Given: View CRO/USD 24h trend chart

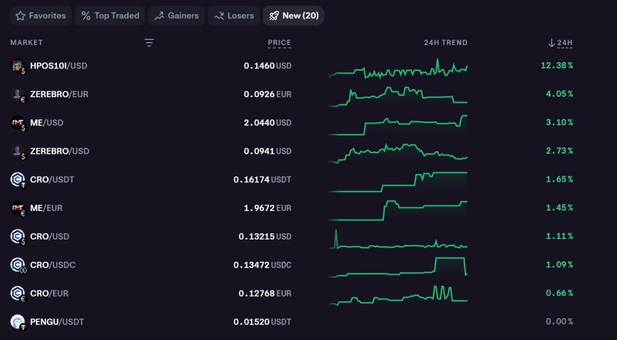Looking at the screenshot, I should (x=398, y=239).
